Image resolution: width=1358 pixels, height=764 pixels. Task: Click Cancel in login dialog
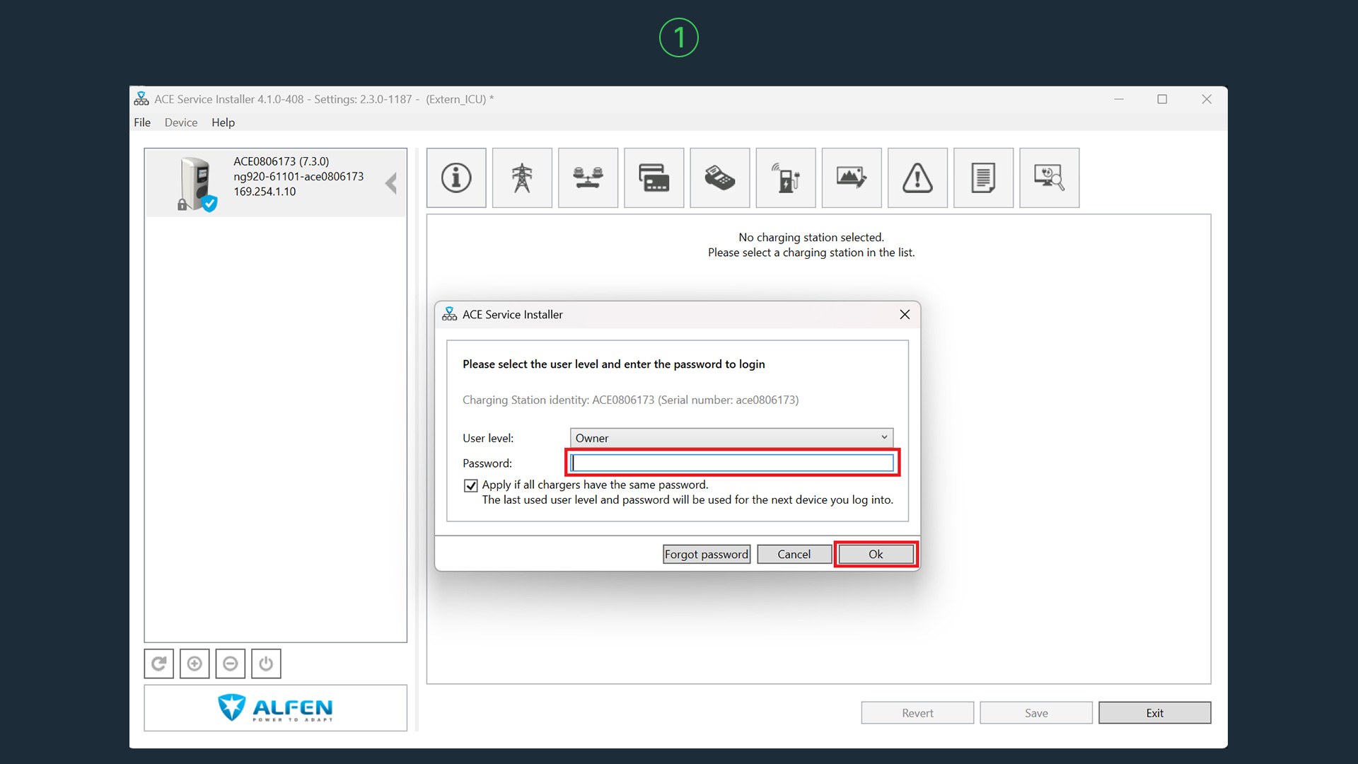[x=794, y=554]
